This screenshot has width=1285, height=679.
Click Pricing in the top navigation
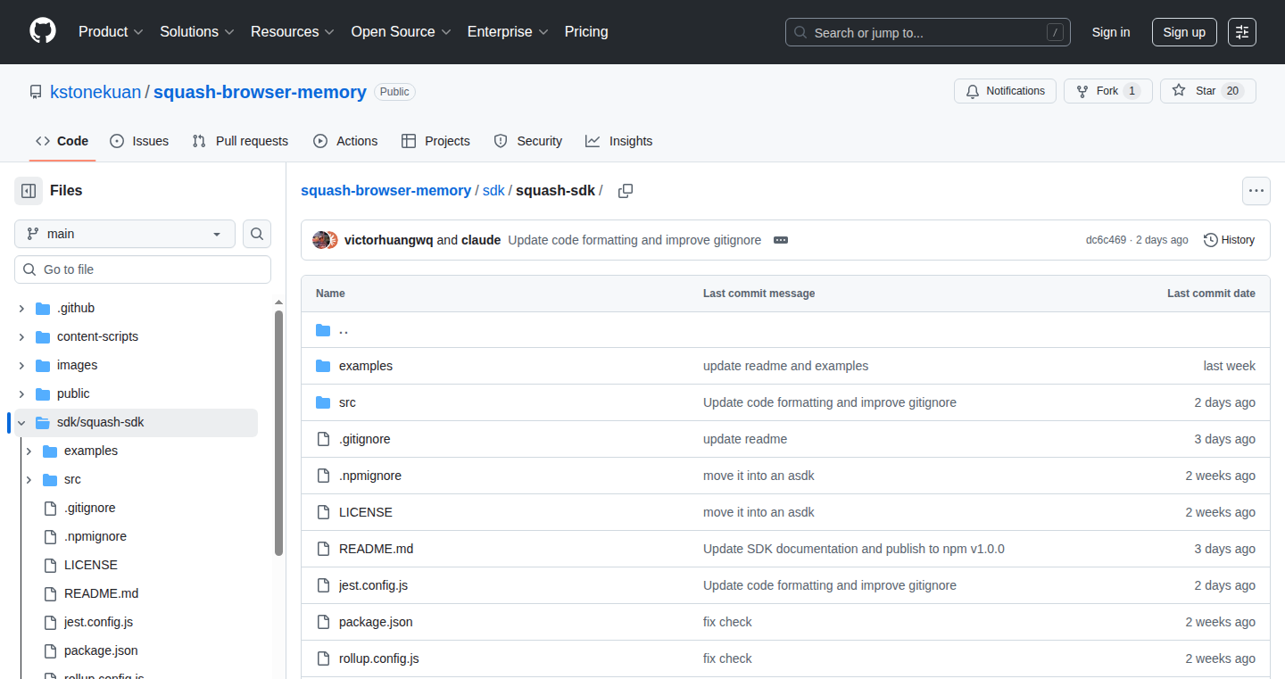point(586,32)
